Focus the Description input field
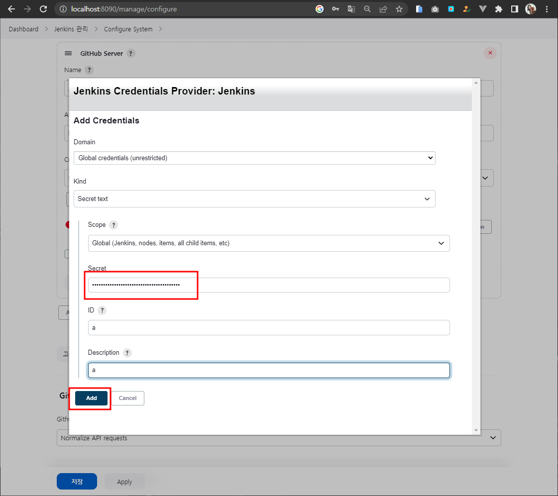 pos(269,370)
